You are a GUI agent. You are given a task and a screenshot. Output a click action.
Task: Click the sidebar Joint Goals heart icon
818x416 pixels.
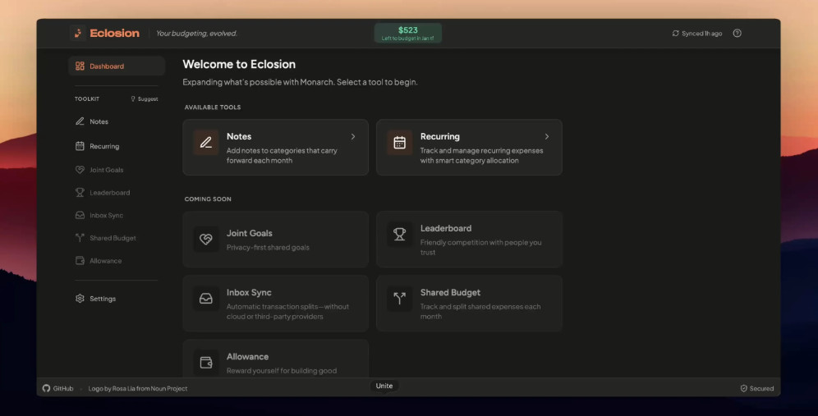(80, 170)
